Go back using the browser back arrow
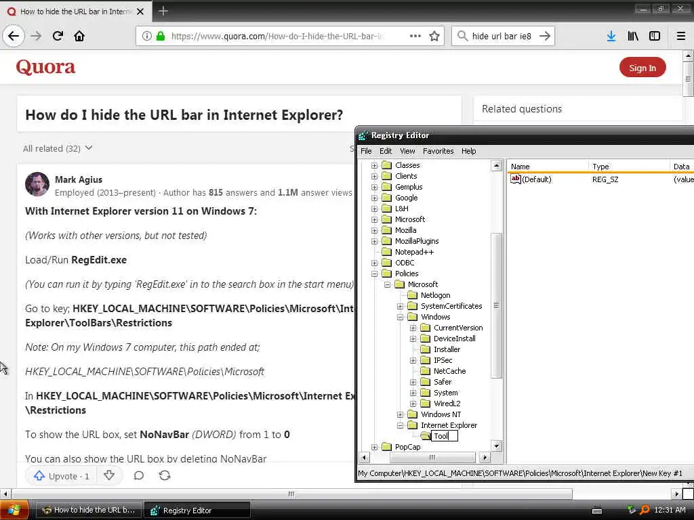694x520 pixels. (x=14, y=36)
